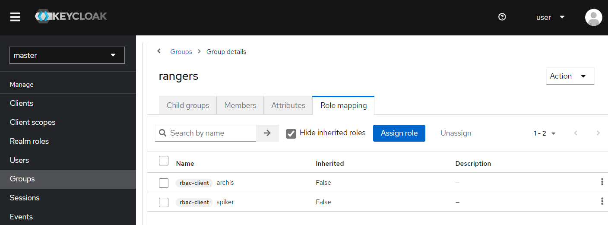608x225 pixels.
Task: Click the False value in archis row
Action: tap(323, 183)
